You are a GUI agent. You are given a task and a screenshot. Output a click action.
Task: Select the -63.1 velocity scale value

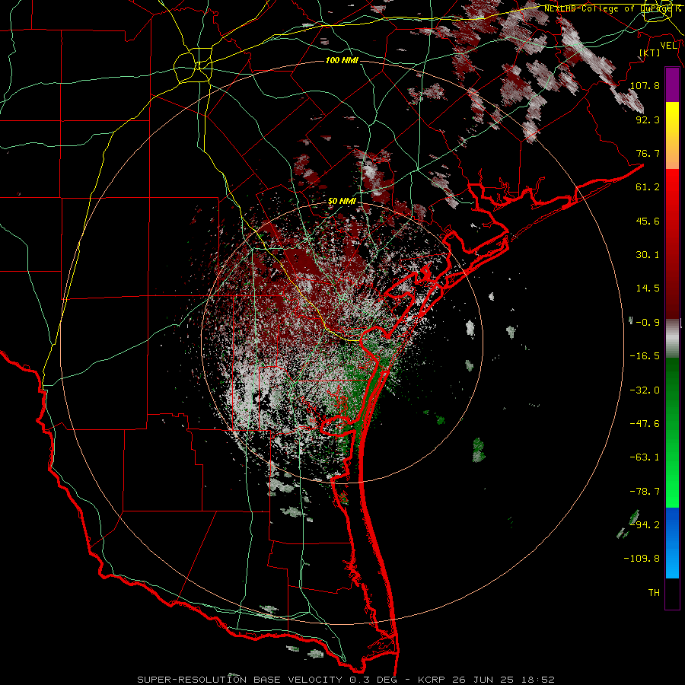tap(645, 457)
